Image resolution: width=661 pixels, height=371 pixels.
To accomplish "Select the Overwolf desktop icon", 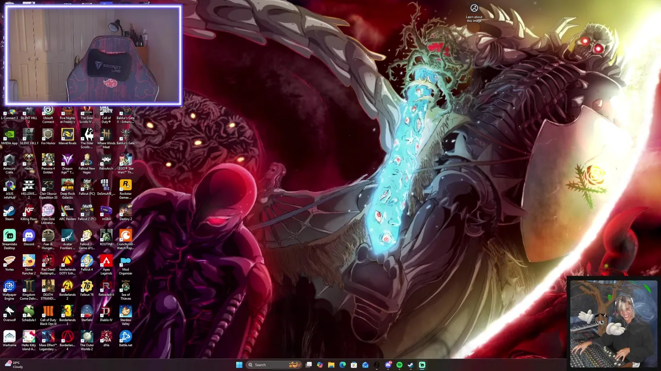I will [x=9, y=314].
